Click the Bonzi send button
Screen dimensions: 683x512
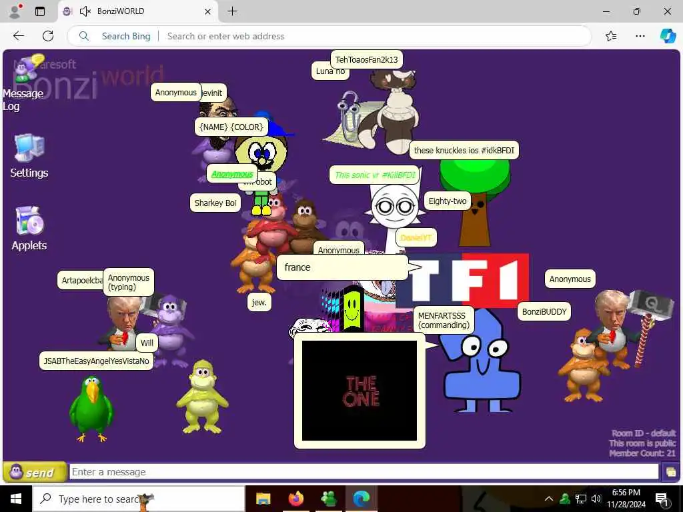pyautogui.click(x=35, y=472)
